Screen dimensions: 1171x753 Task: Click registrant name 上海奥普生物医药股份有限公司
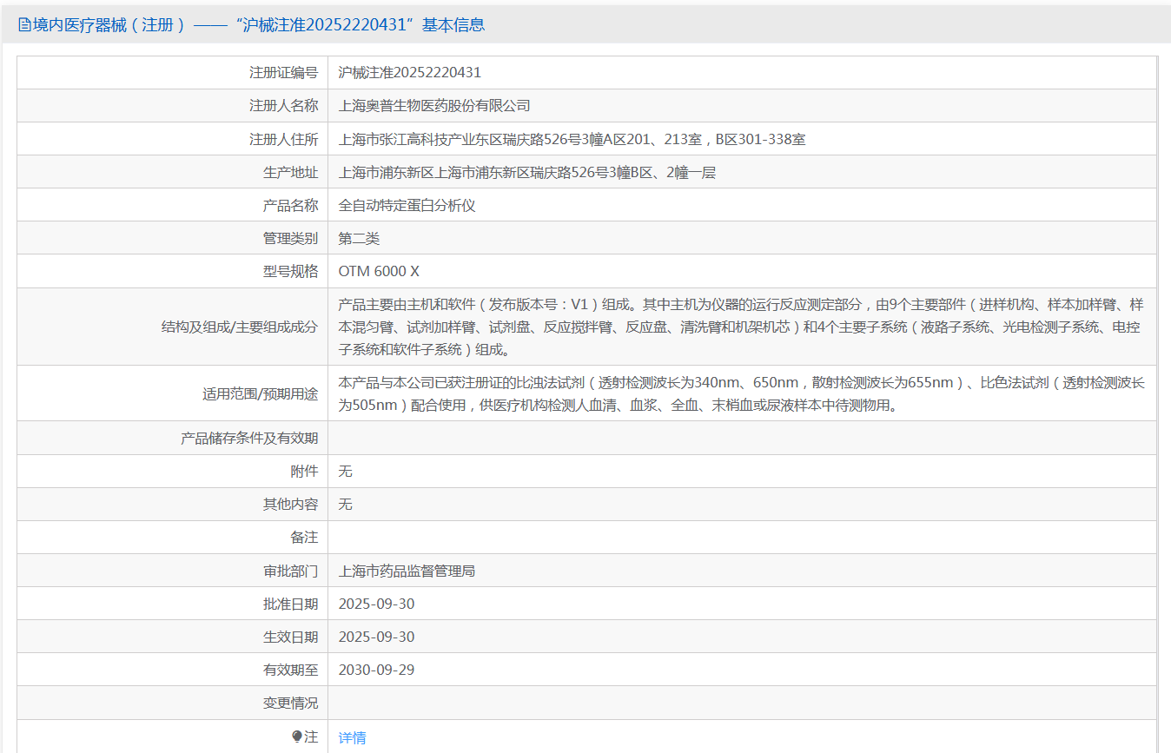[x=434, y=106]
